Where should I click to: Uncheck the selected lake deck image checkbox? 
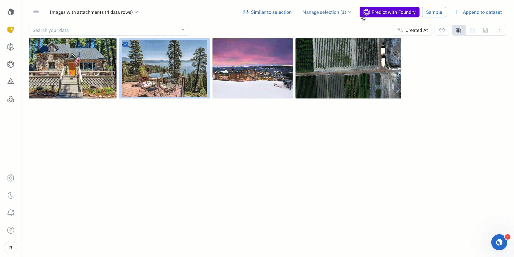[125, 44]
